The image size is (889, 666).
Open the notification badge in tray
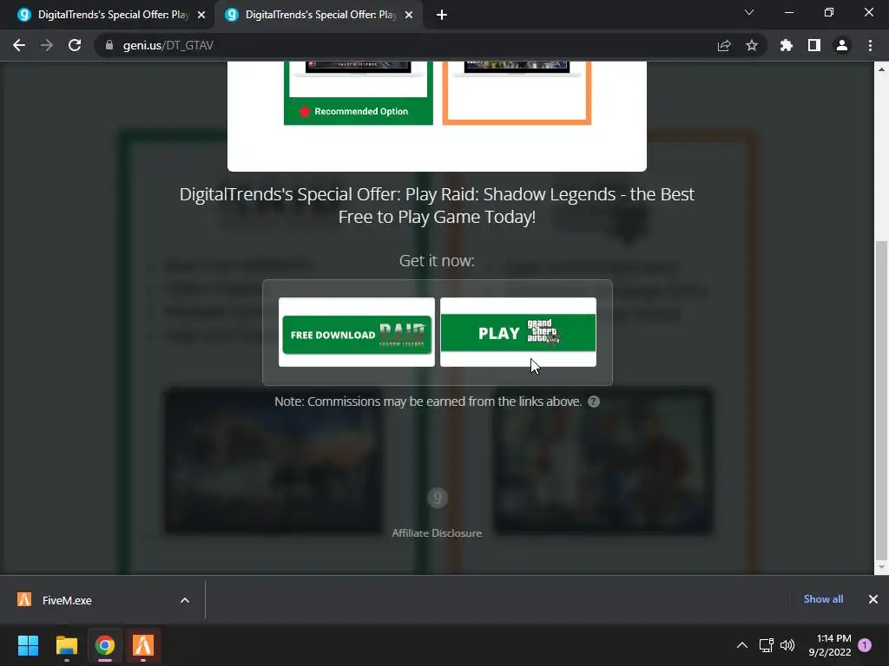[x=865, y=645]
